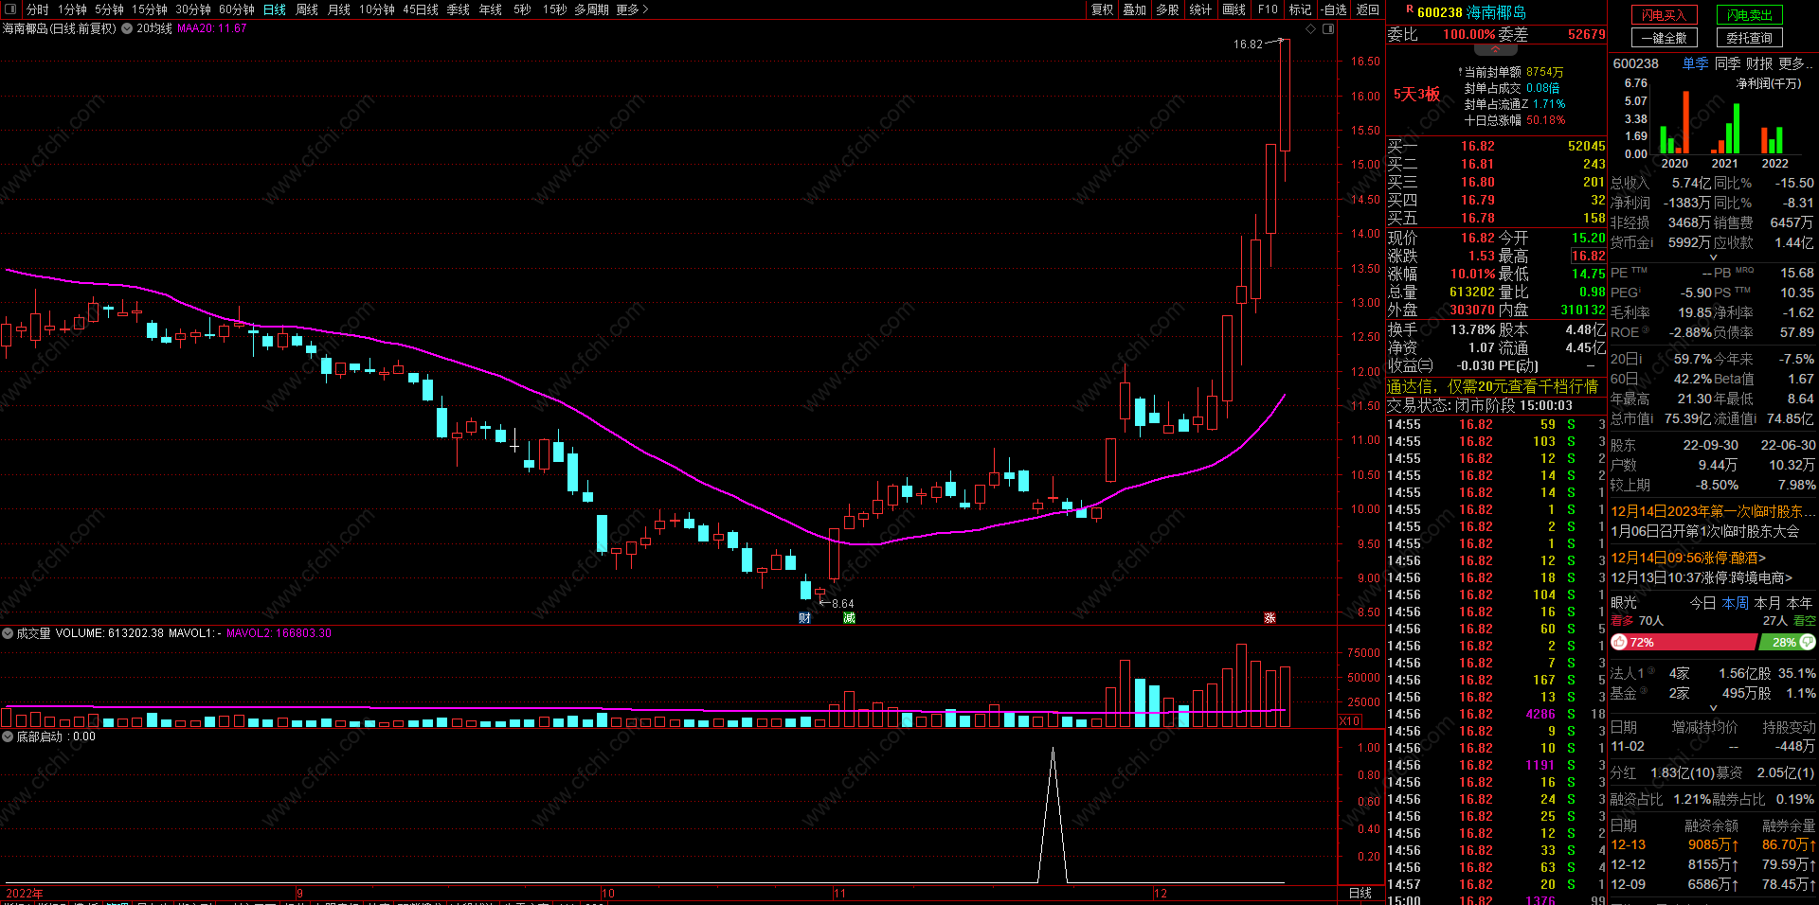The width and height of the screenshot is (1819, 905).
Task: Switch to 30分钟 chart period
Action: [x=193, y=9]
